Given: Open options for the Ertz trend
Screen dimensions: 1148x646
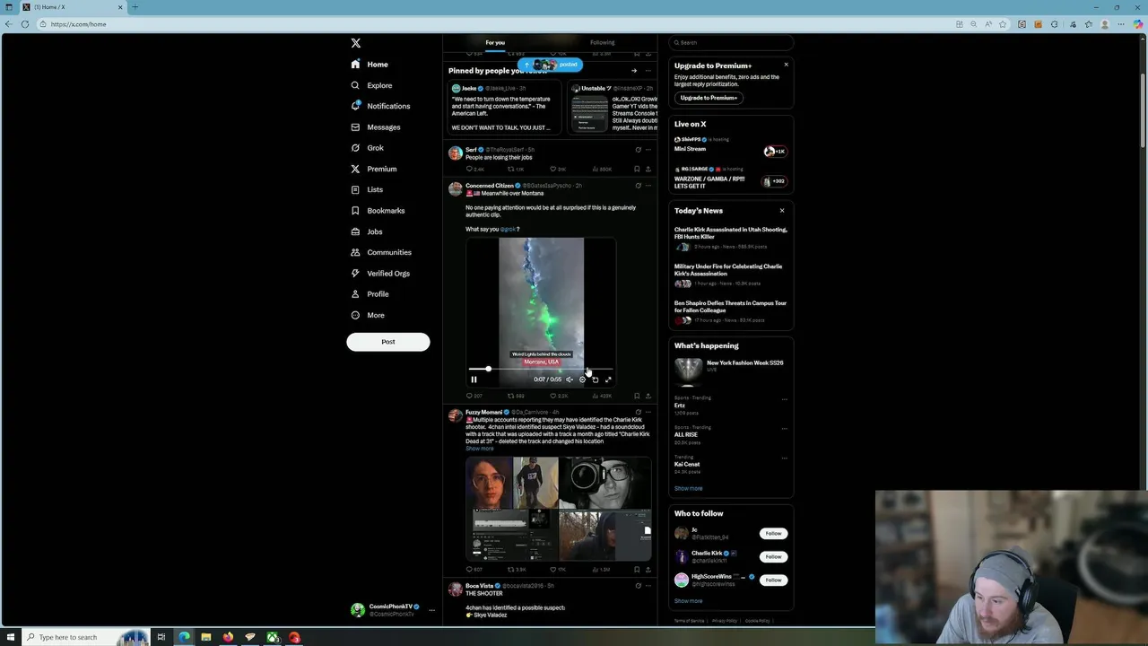Looking at the screenshot, I should tap(785, 399).
